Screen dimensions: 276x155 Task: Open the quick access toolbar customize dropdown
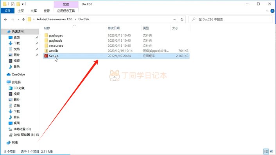(x=23, y=4)
